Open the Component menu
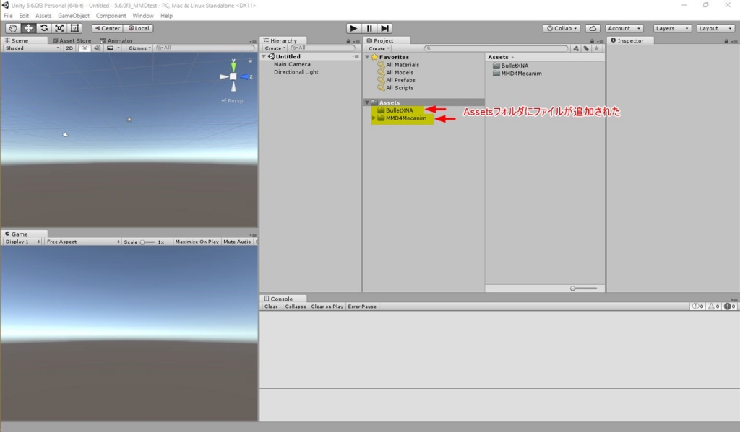The width and height of the screenshot is (740, 432). click(111, 16)
